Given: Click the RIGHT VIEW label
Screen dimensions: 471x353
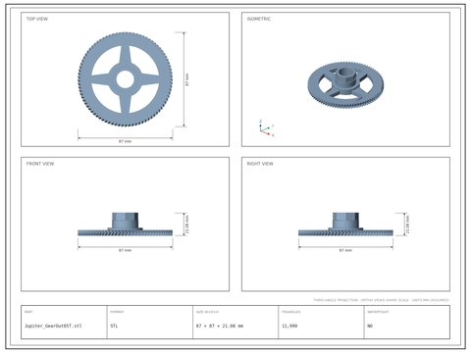Looking at the screenshot, I should pos(260,164).
